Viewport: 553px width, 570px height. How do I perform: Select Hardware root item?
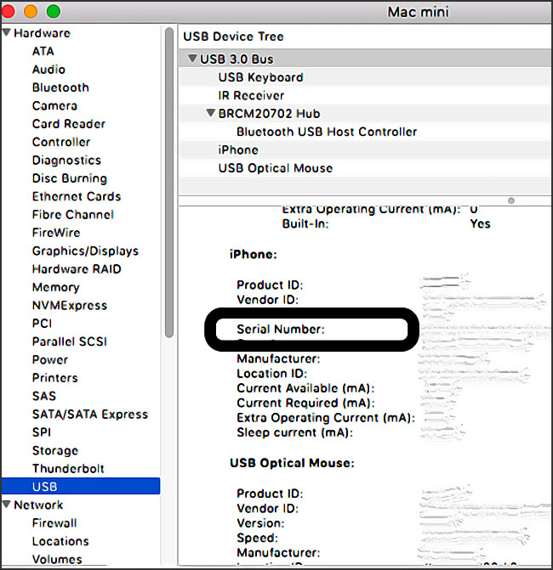[x=42, y=33]
